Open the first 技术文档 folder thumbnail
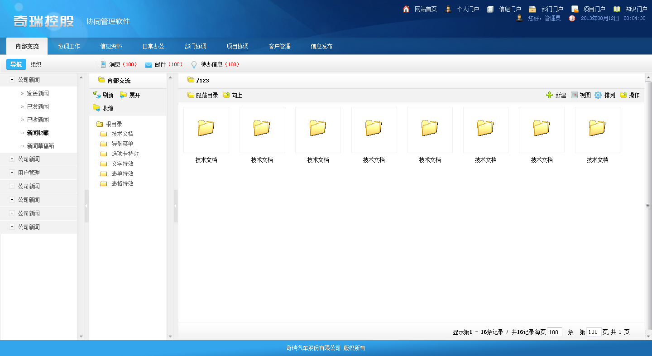Image resolution: width=652 pixels, height=356 pixels. [206, 130]
